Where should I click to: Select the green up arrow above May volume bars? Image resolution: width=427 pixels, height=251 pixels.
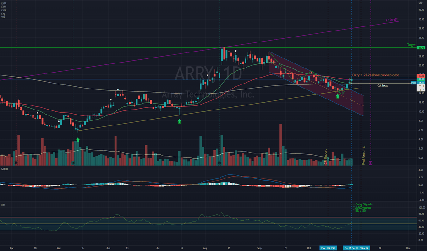pyautogui.click(x=78, y=140)
